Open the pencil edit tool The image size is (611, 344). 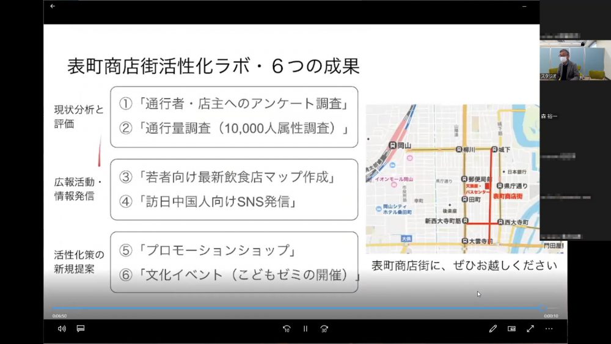[493, 329]
